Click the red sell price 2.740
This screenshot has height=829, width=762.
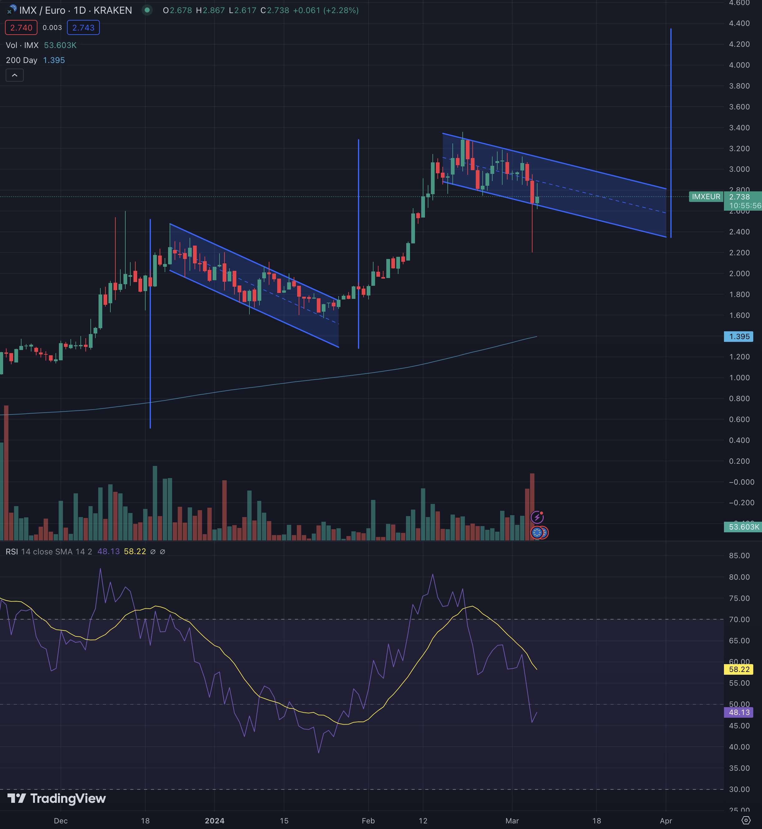[21, 28]
